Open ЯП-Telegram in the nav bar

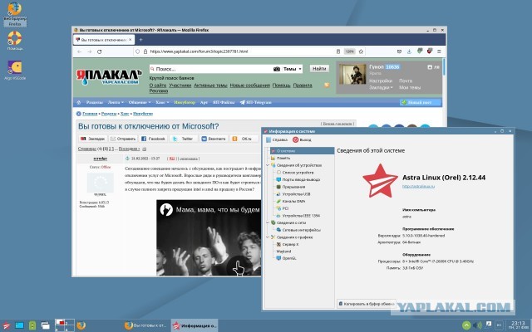tap(255, 102)
